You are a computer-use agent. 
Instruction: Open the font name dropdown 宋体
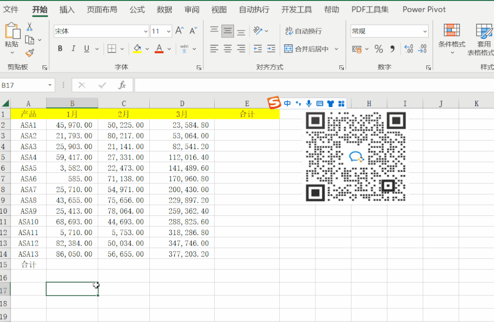(x=146, y=31)
